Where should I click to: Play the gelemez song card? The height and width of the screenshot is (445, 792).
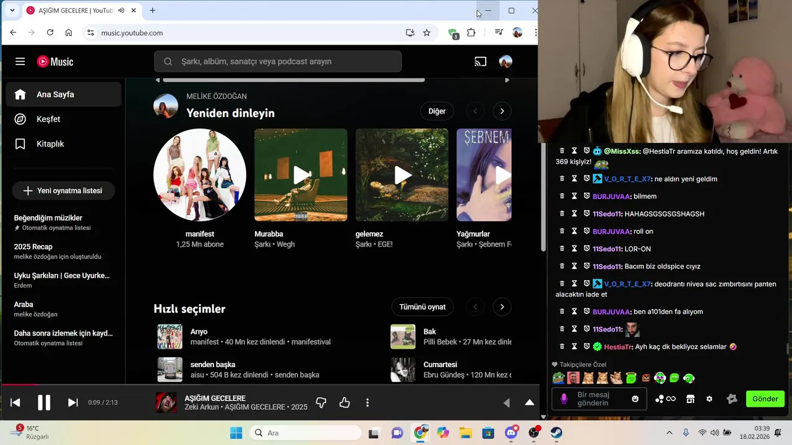[x=402, y=175]
